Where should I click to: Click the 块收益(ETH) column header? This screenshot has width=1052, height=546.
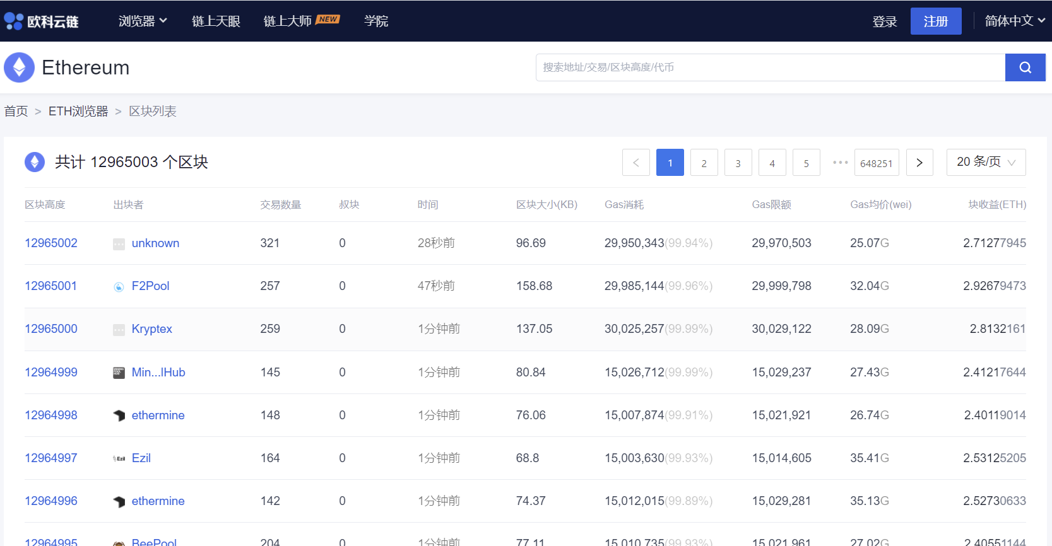coord(997,204)
